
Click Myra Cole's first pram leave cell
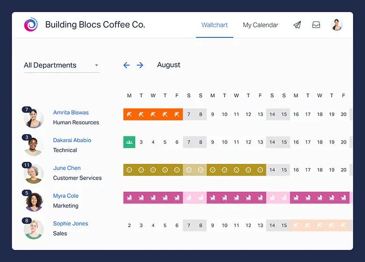tap(129, 198)
